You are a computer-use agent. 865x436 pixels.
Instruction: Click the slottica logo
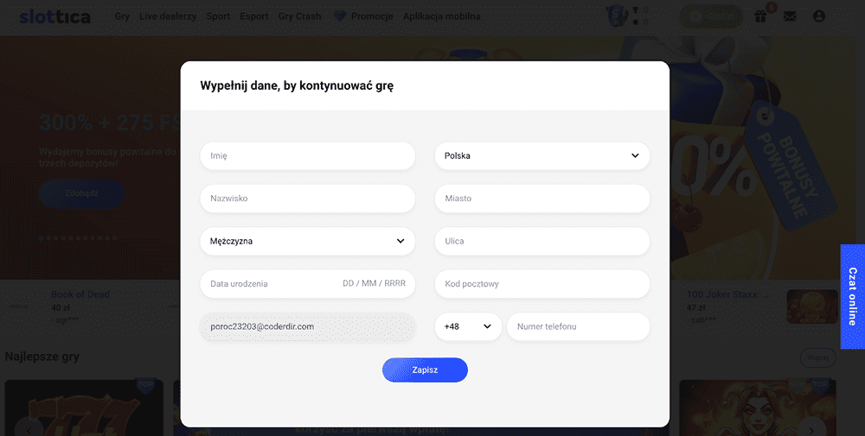click(54, 16)
